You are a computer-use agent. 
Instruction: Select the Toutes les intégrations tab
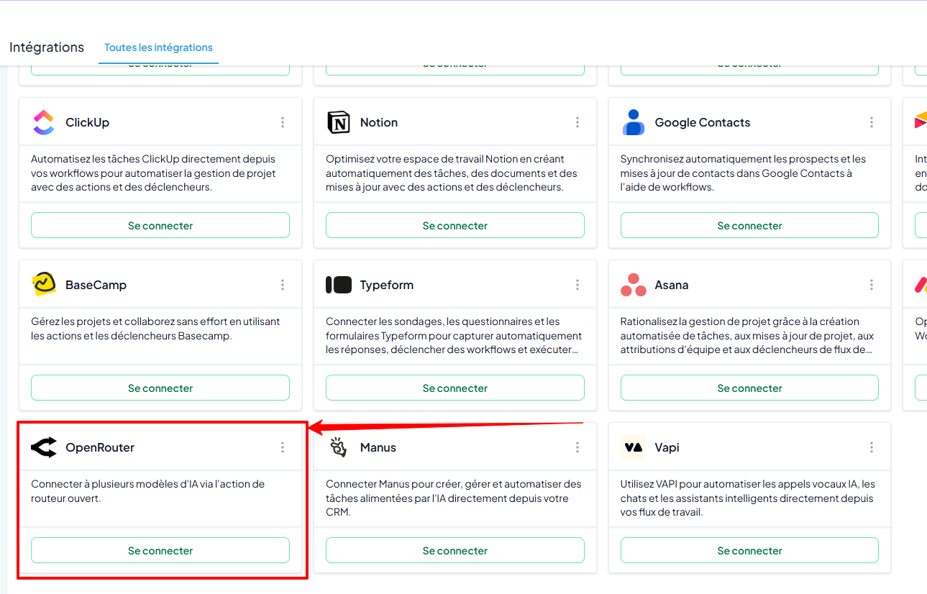[x=158, y=47]
